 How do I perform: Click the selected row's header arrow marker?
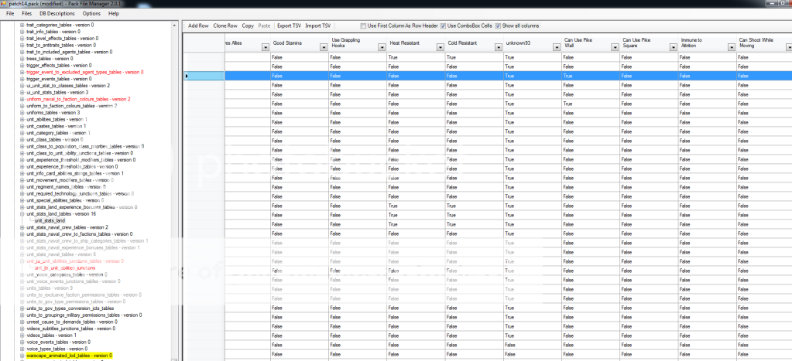pos(187,76)
